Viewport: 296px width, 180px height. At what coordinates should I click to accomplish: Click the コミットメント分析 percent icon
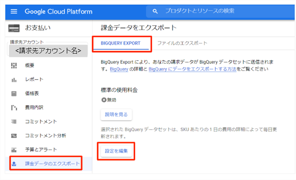pos(14,136)
